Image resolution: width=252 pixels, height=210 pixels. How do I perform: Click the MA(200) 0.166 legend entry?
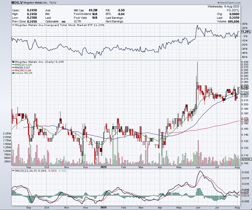coord(22,71)
